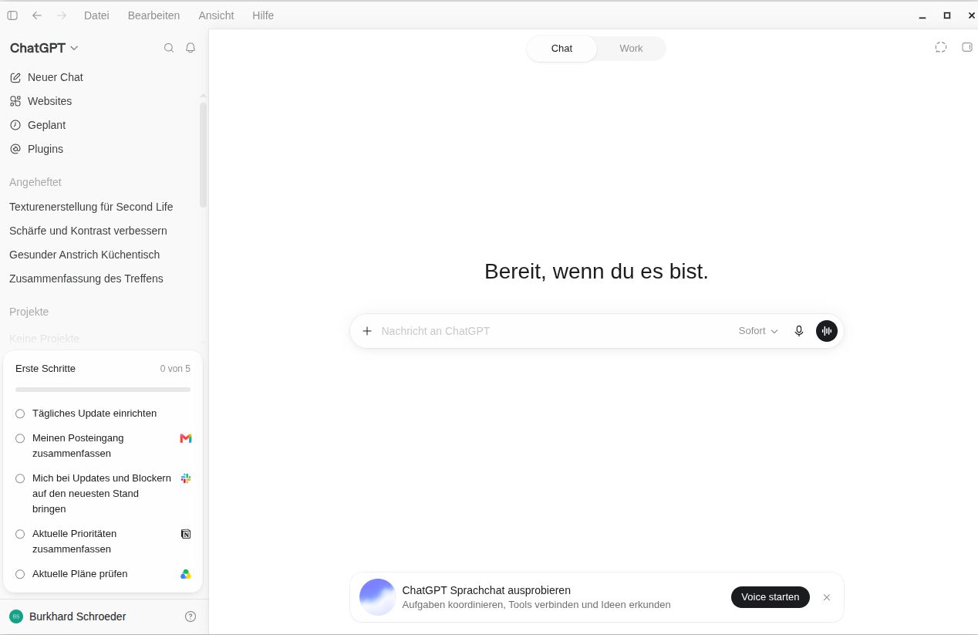Click the Burkhard Schroeder account name
This screenshot has width=978, height=635.
point(77,616)
